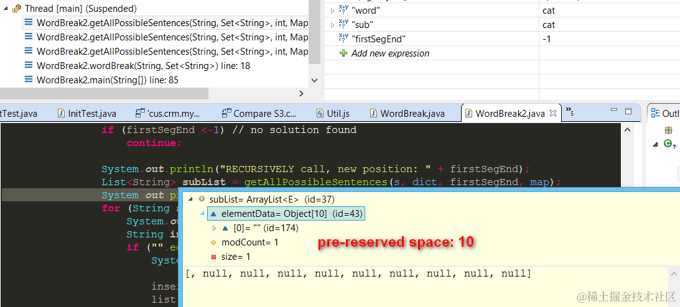
Task: Collapse the elementData Object[10] node
Action: tap(203, 214)
